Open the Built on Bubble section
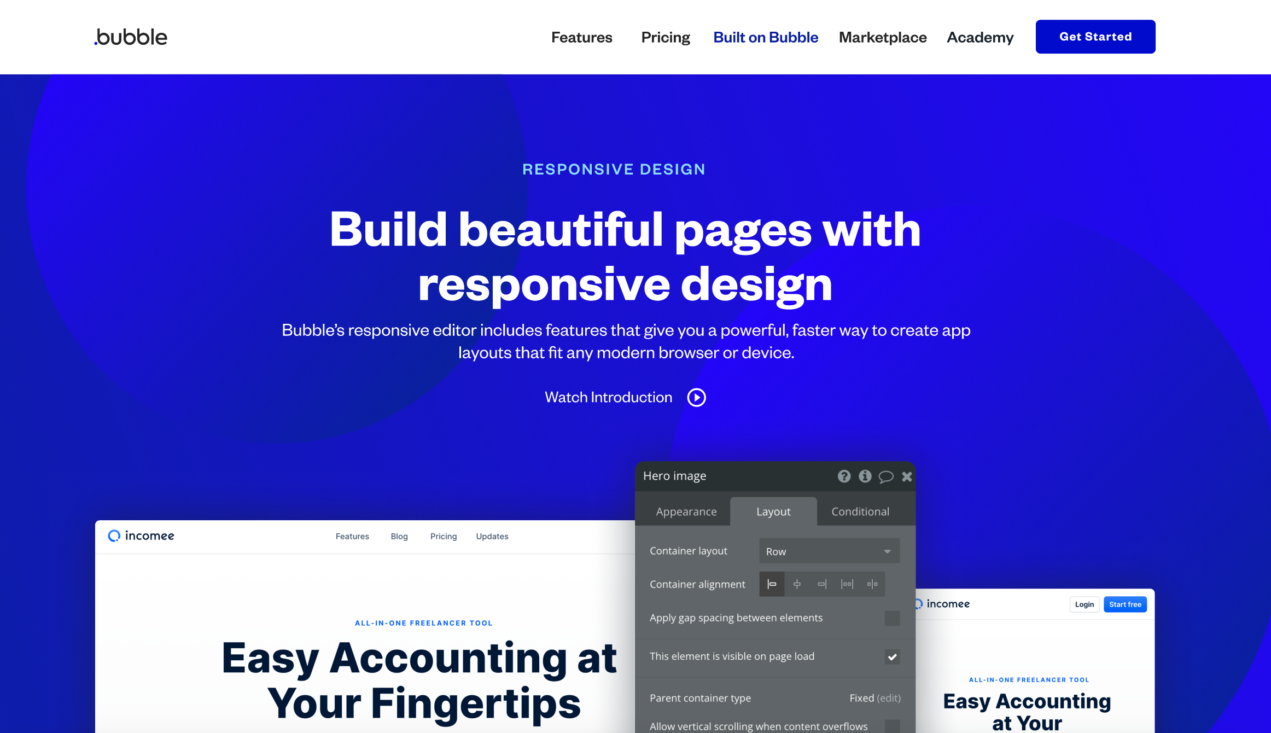 [766, 37]
